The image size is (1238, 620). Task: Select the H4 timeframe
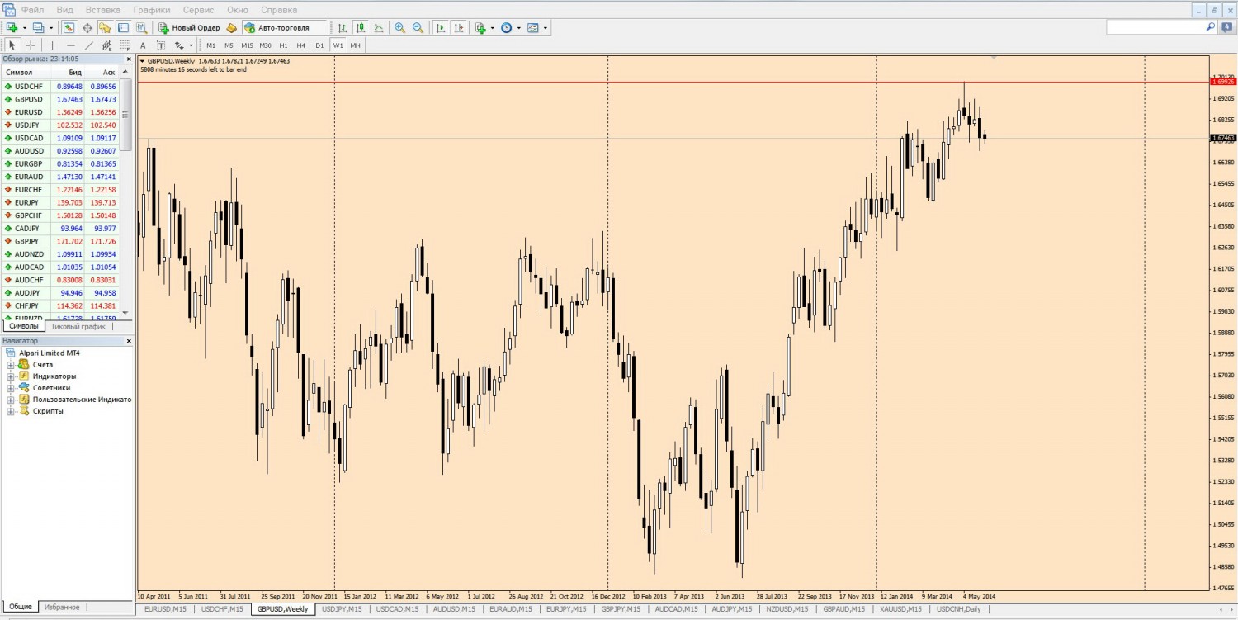pos(301,45)
